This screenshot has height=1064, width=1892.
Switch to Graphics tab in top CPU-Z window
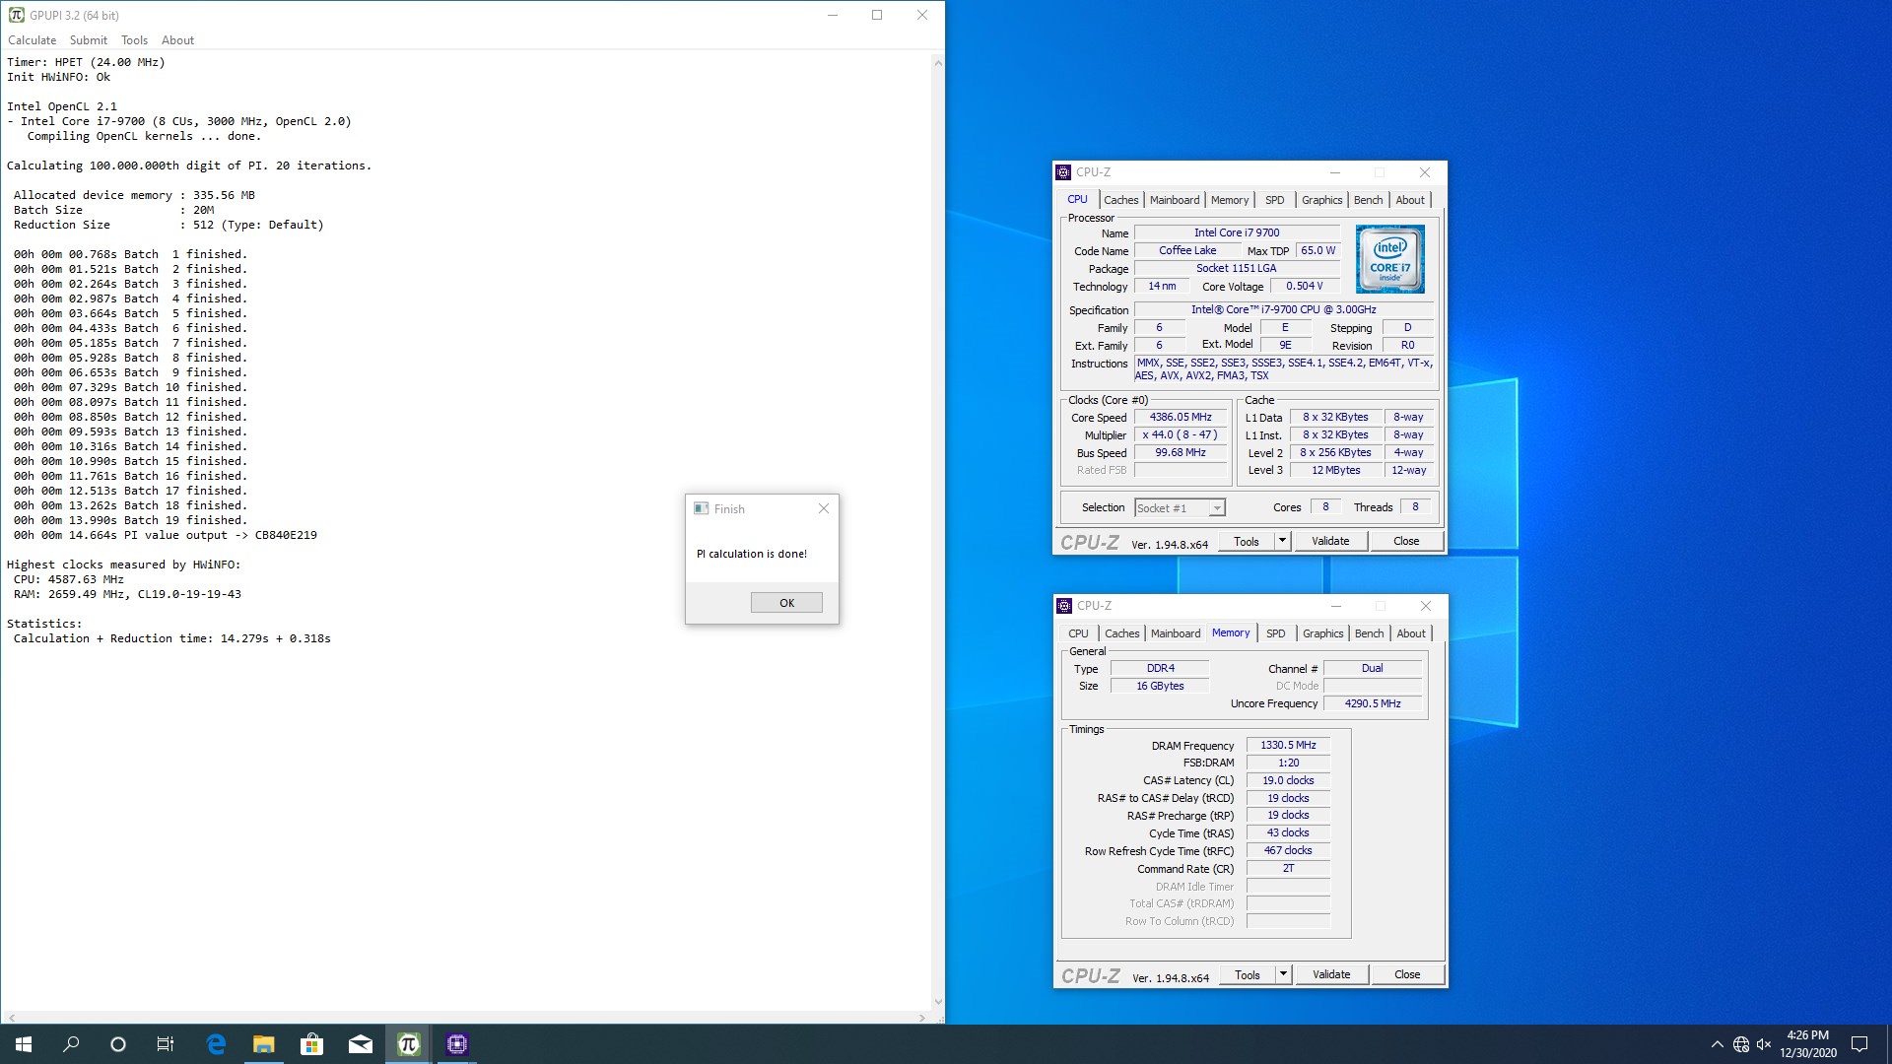tap(1321, 200)
